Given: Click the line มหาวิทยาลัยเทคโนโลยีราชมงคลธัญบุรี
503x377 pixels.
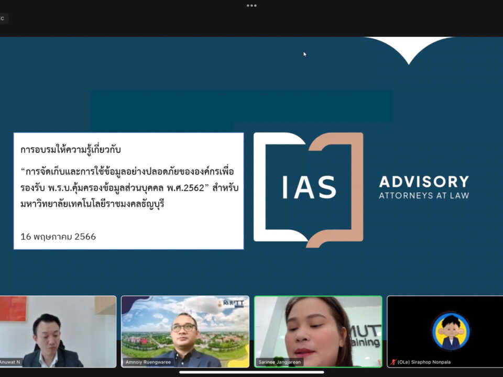Looking at the screenshot, I should tap(92, 204).
